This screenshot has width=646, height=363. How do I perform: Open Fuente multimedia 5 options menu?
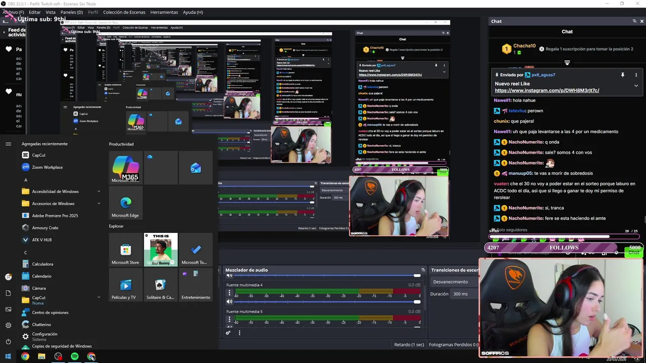[229, 319]
